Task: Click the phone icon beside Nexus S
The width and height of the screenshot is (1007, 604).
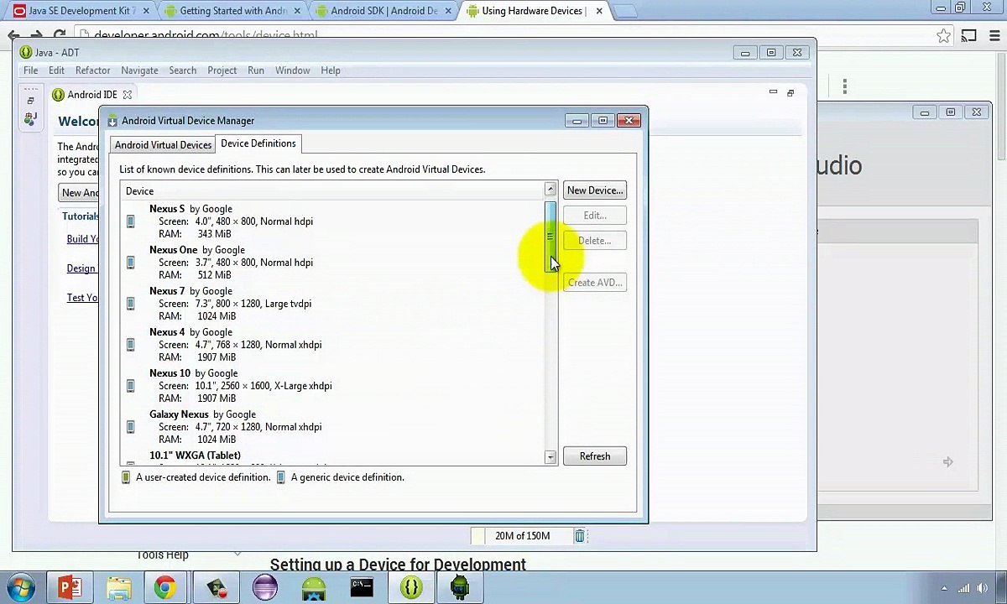Action: 130,221
